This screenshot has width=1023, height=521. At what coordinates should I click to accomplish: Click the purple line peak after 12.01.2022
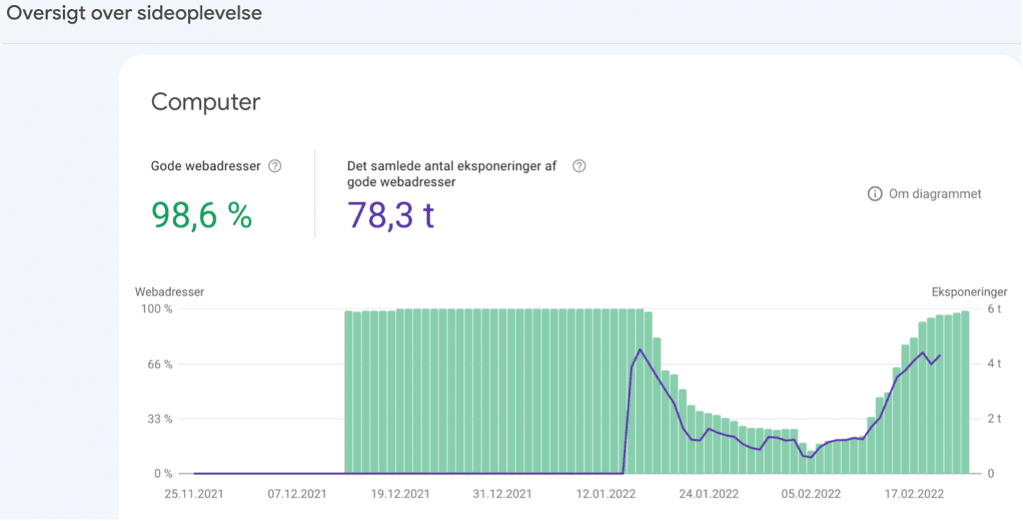tap(639, 350)
